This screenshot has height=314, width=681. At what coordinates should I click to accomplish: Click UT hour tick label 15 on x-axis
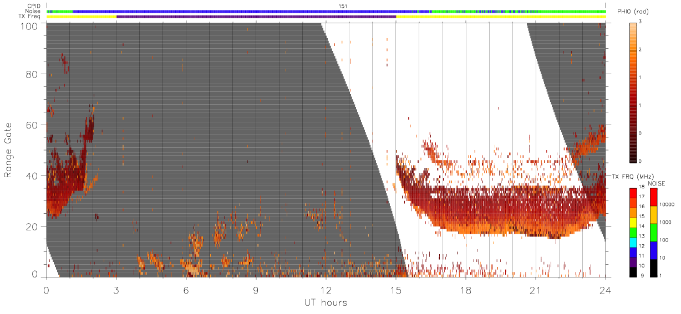point(396,290)
